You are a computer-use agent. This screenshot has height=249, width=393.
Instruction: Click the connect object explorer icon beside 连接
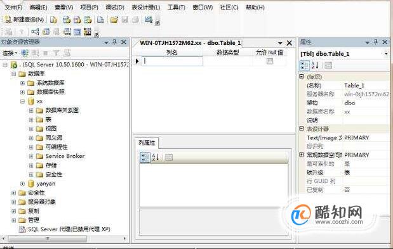click(x=25, y=53)
